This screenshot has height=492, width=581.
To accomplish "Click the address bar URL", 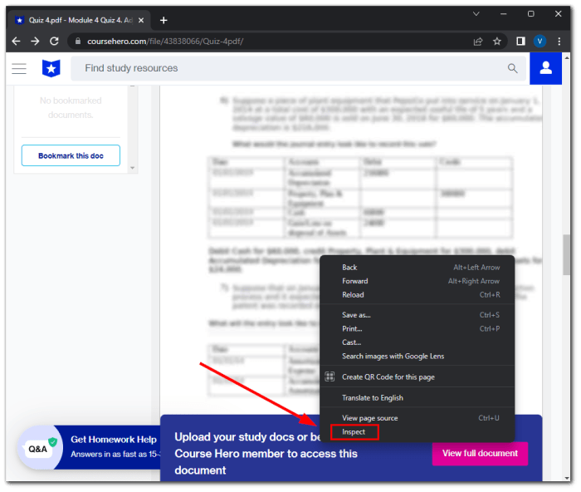I will [165, 42].
